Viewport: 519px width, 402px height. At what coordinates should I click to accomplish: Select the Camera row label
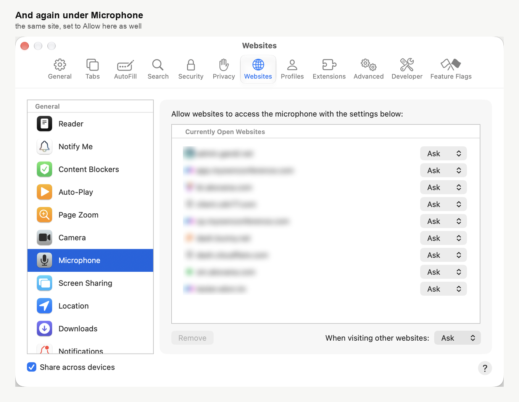[72, 238]
